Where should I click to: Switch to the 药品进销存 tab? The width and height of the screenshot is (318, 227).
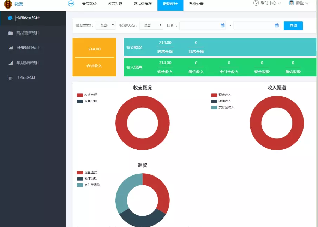click(x=143, y=4)
